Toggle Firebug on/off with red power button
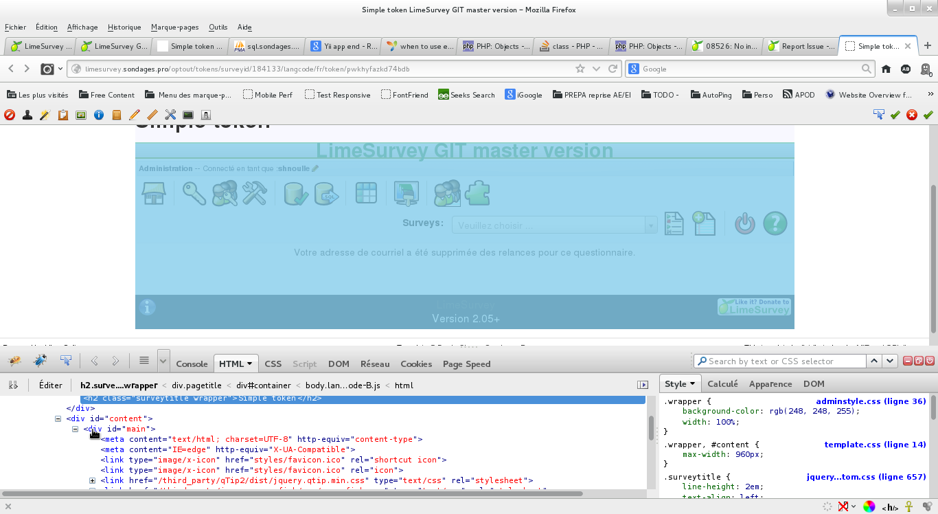Screen dimensions: 938x514 coord(930,361)
